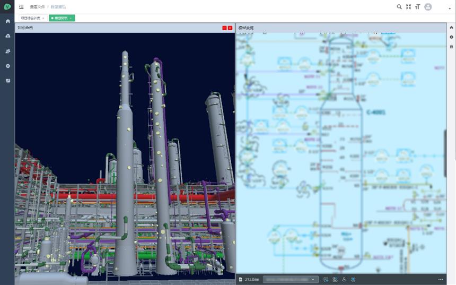
Task: Open the users group icon in sidebar
Action: point(7,51)
